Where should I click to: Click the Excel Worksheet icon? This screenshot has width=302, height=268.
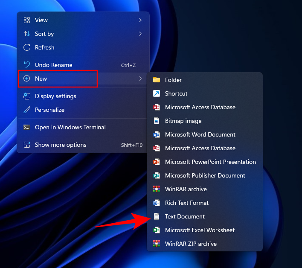[157, 230]
